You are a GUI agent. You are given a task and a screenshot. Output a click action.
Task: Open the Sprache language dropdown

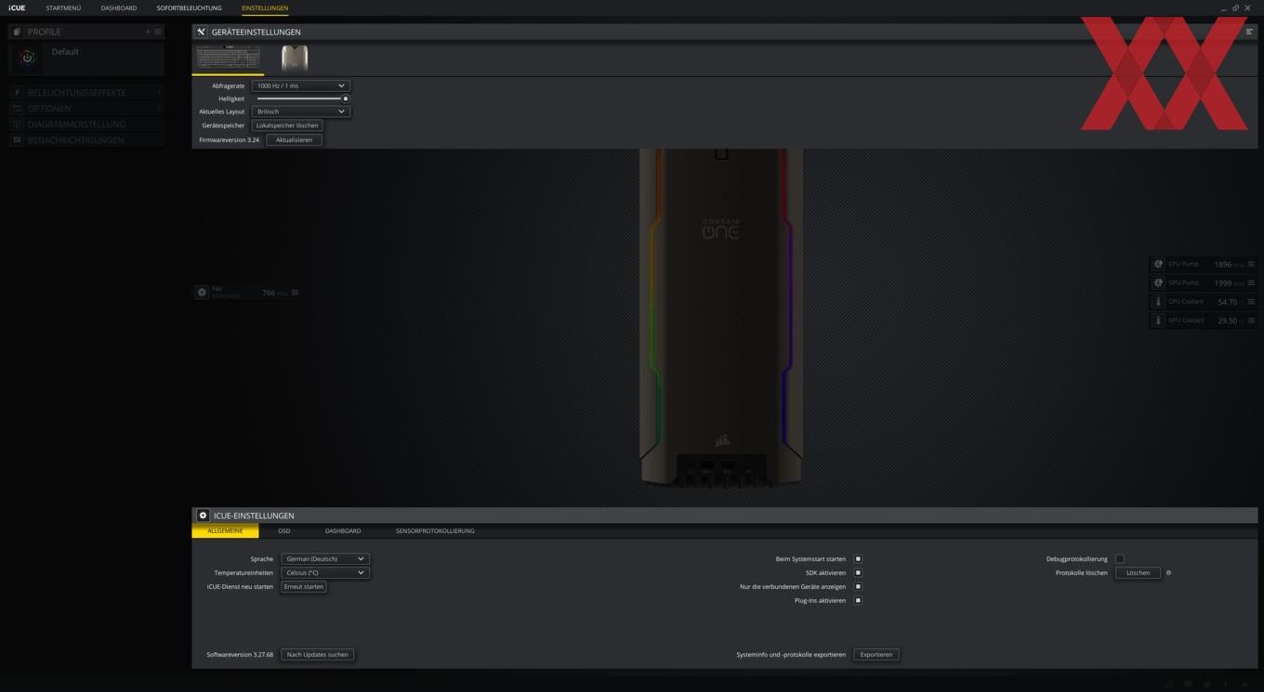point(325,559)
